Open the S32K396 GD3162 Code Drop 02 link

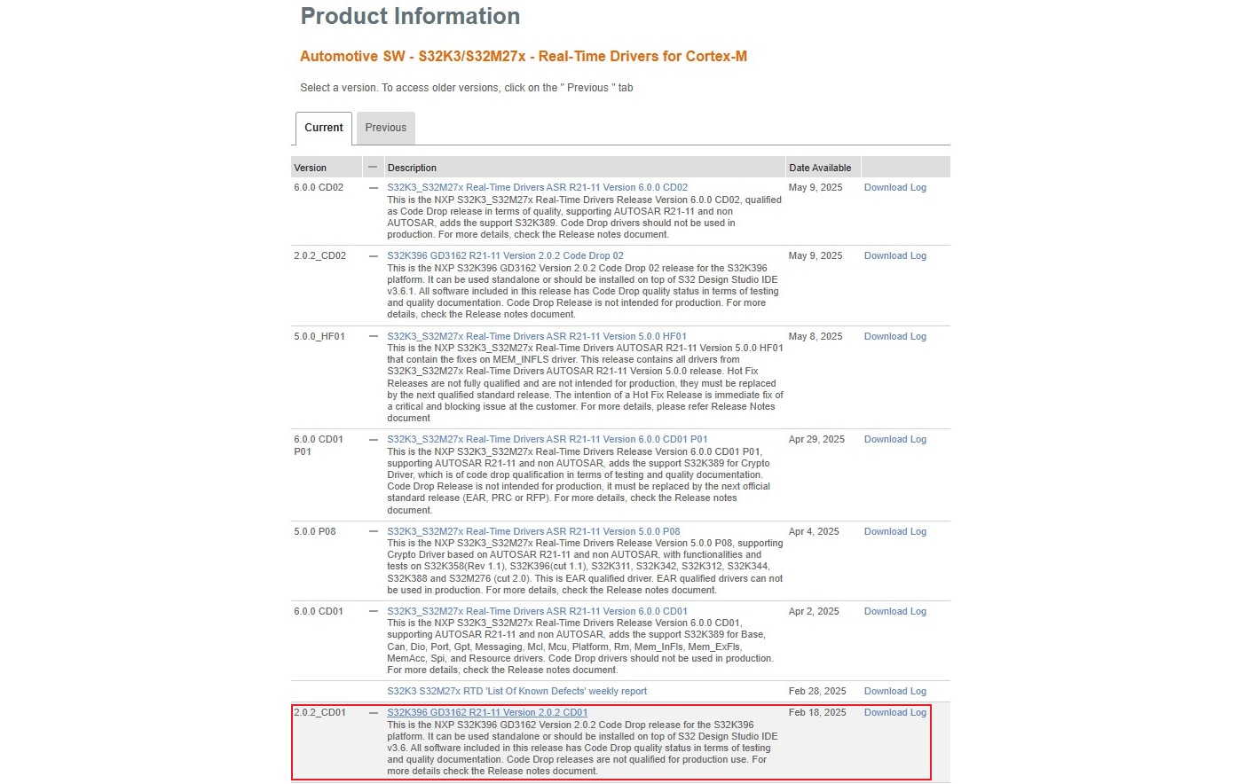coord(505,256)
